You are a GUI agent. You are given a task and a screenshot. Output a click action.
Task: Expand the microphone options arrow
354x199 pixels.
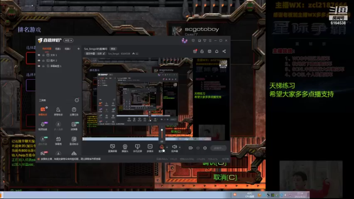(x=167, y=147)
